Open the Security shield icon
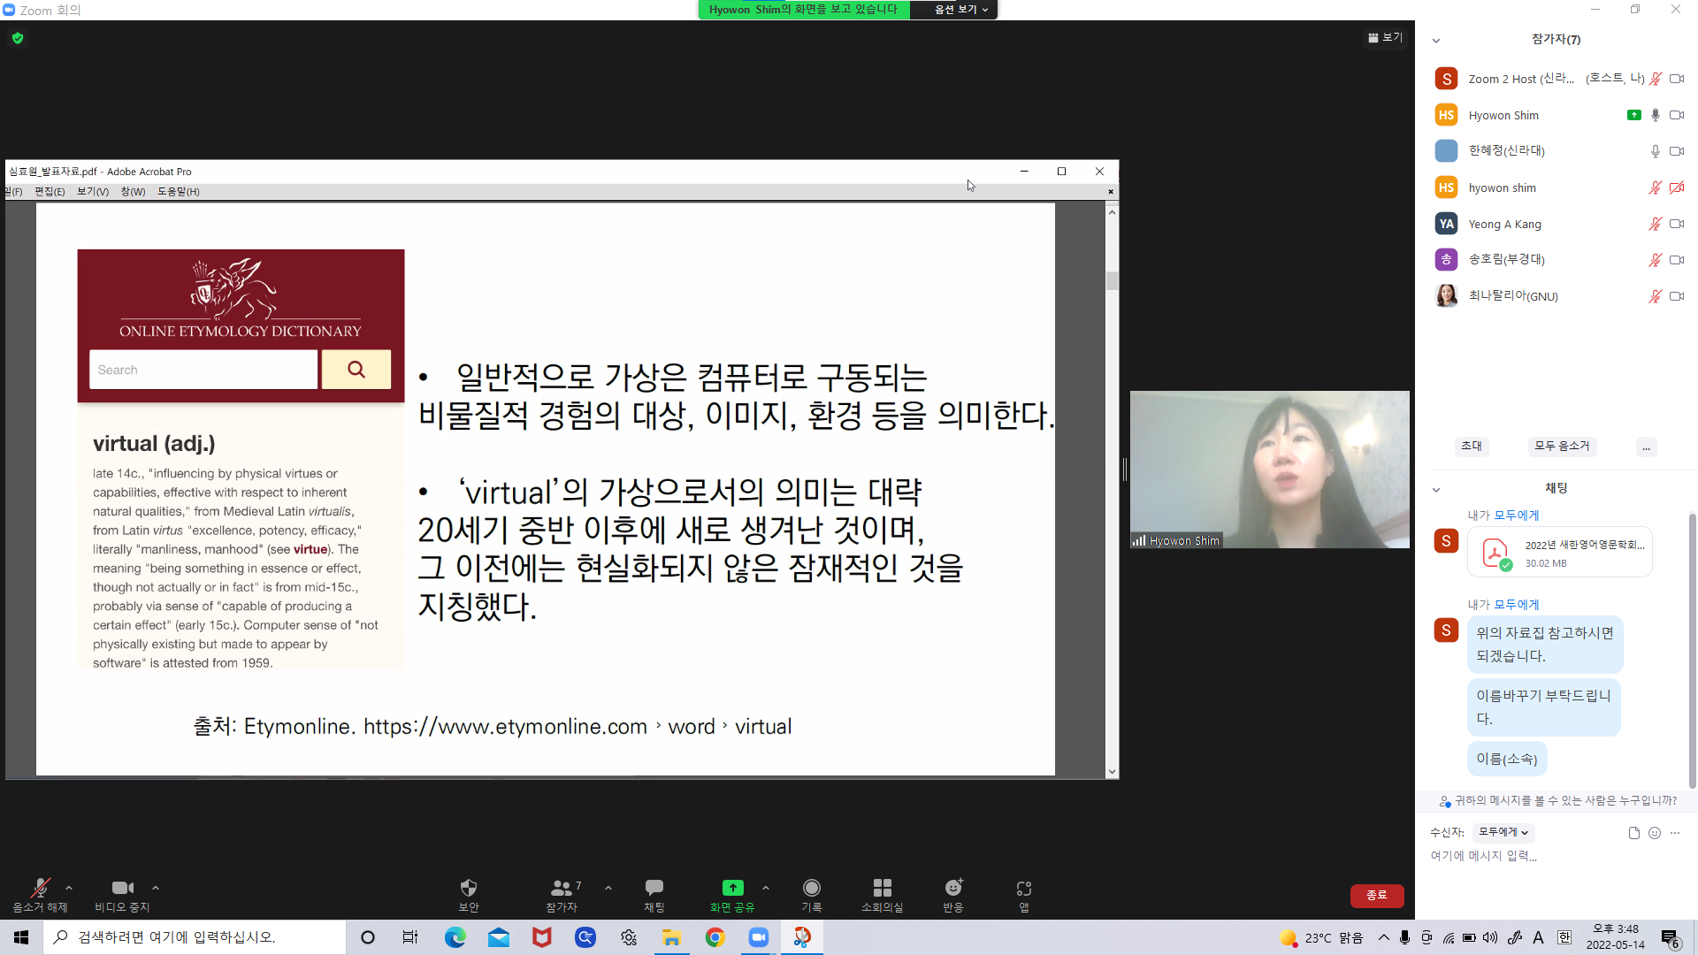 coord(469,888)
